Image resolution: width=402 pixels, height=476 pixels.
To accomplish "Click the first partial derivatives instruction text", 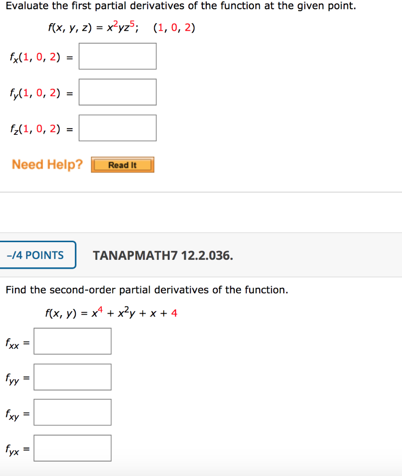I will [139, 6].
